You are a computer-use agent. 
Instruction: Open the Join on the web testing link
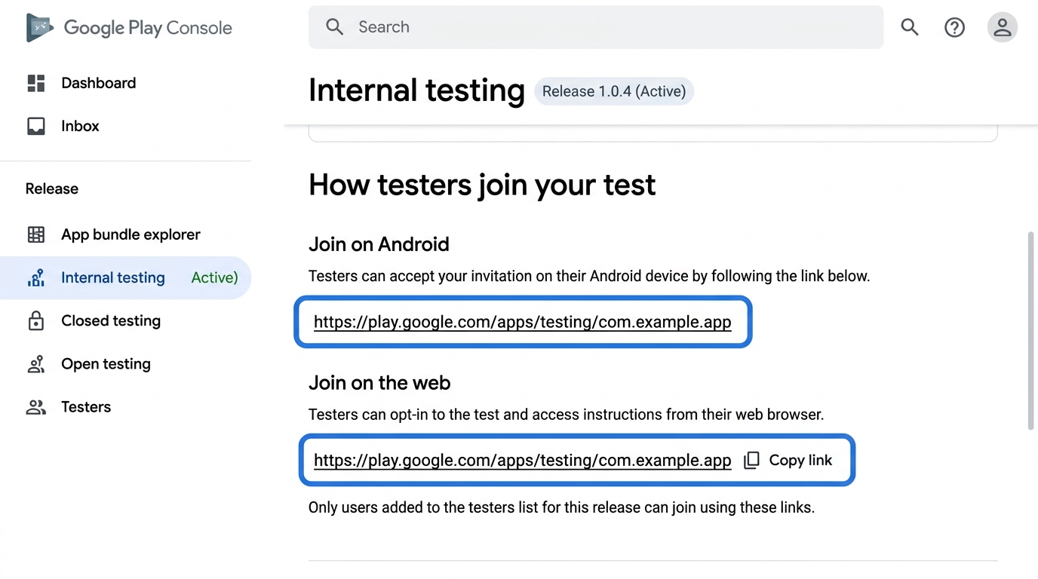point(523,460)
